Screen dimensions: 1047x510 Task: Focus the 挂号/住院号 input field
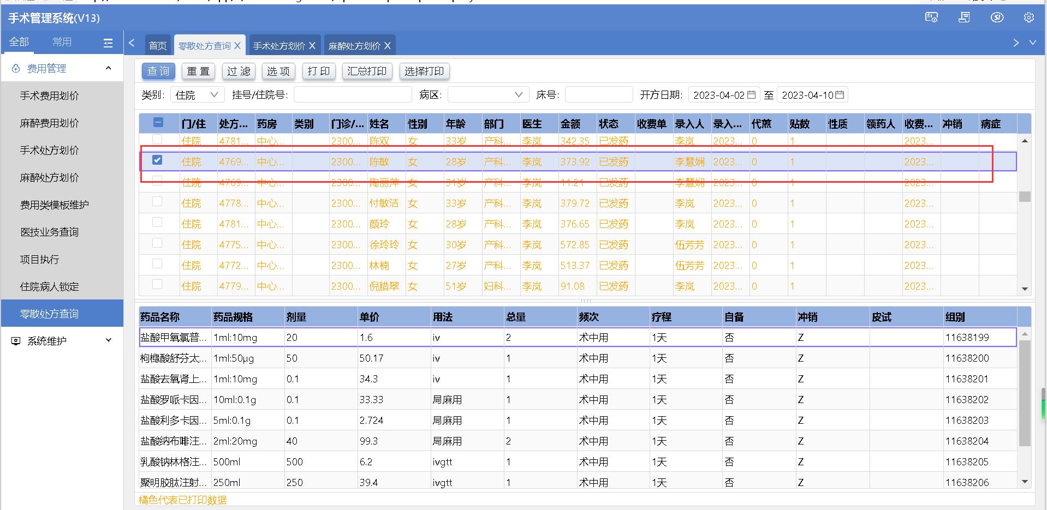click(x=353, y=95)
